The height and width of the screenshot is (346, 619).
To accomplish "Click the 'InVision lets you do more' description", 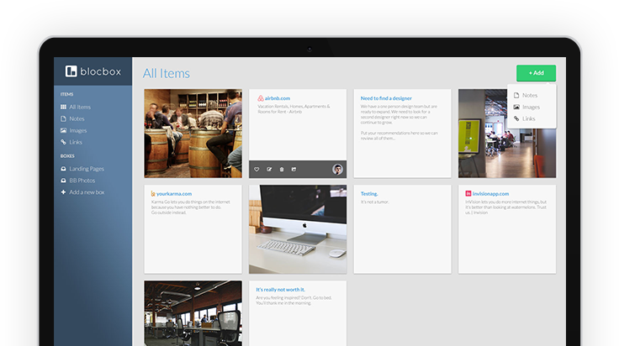I will 505,207.
